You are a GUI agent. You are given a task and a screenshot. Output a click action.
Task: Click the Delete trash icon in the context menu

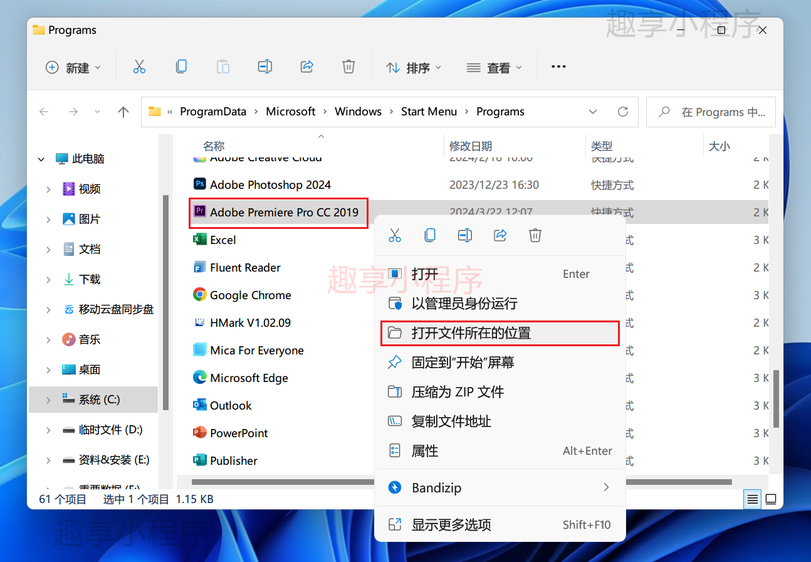(535, 235)
